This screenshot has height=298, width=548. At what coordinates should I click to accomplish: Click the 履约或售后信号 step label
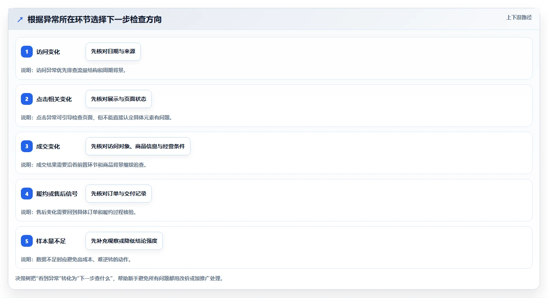click(x=57, y=194)
